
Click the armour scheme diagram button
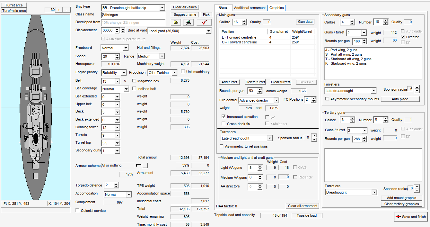pyautogui.click(x=145, y=165)
